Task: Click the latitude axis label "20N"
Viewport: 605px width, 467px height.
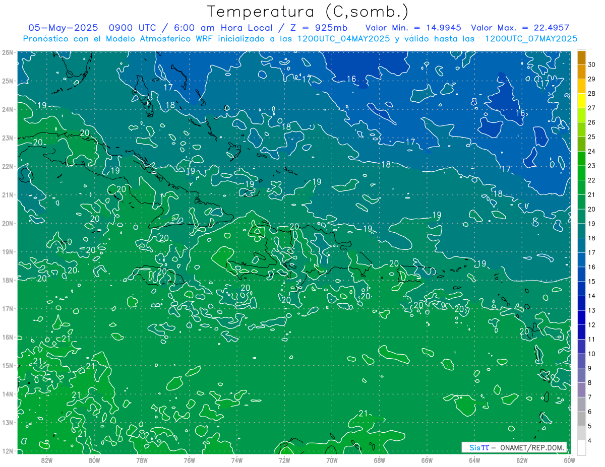Action: 8,223
